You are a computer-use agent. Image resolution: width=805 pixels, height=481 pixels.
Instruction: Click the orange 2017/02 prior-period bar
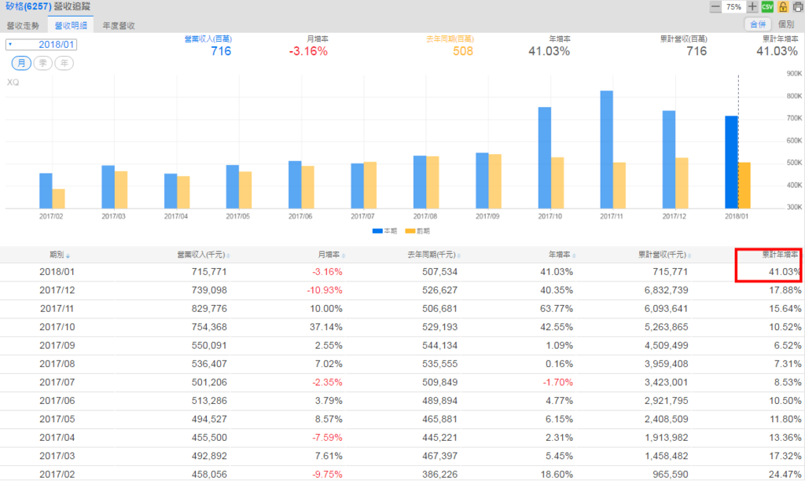pyautogui.click(x=58, y=199)
